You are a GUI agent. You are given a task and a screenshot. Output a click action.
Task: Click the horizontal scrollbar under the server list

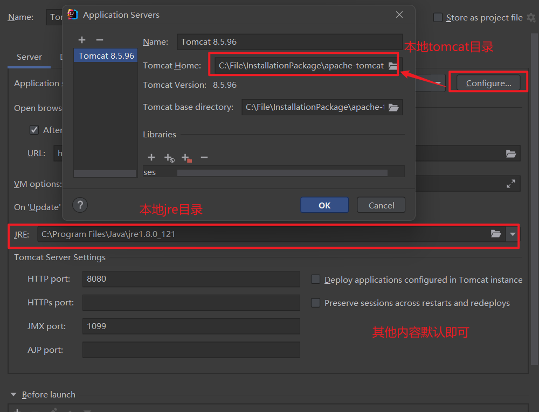[x=105, y=174]
